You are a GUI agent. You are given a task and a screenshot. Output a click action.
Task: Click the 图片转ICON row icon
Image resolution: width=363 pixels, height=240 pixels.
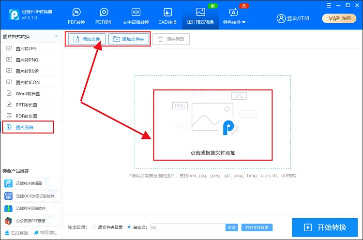(9, 82)
